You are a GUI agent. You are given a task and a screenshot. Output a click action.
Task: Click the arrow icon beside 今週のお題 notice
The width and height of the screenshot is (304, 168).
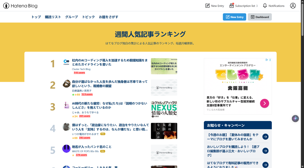[265, 137]
